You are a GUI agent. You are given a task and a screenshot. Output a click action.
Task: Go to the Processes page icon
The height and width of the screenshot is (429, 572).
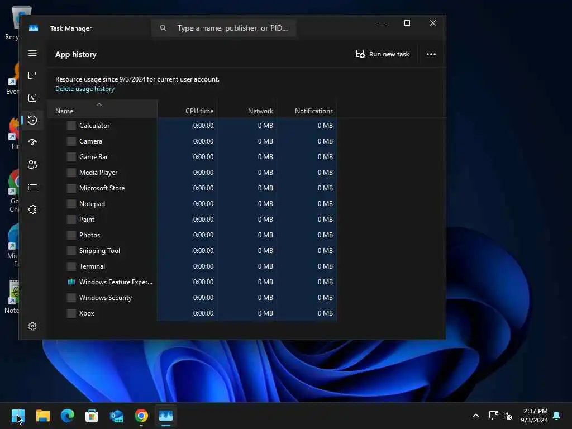(x=32, y=75)
